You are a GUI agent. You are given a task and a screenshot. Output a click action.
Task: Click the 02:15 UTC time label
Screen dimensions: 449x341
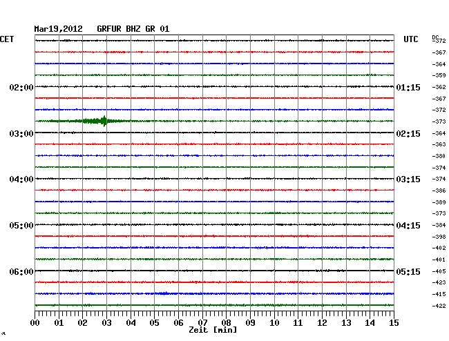tap(408, 134)
